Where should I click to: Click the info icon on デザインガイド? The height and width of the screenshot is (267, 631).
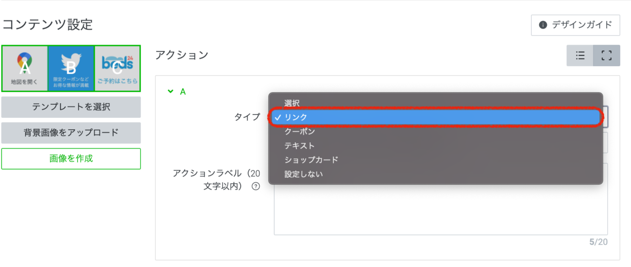[543, 25]
